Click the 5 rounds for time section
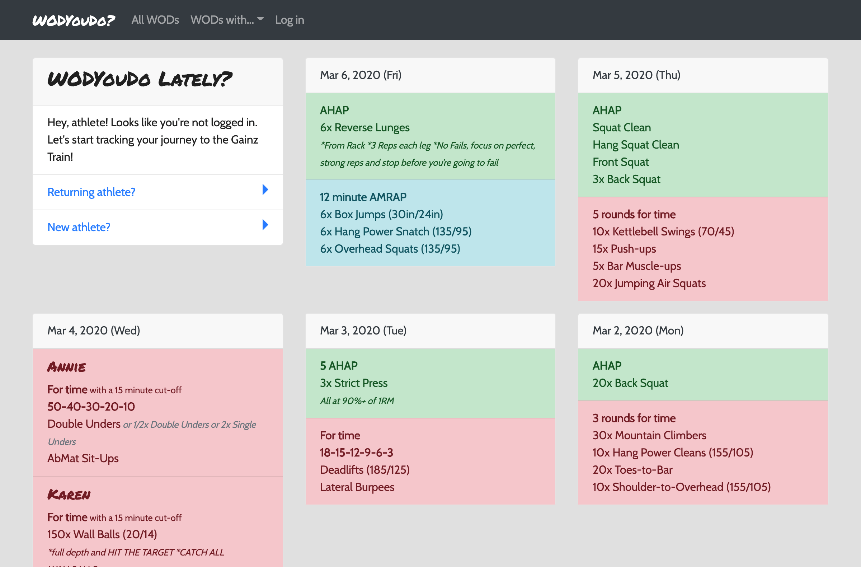The image size is (861, 567). point(702,249)
